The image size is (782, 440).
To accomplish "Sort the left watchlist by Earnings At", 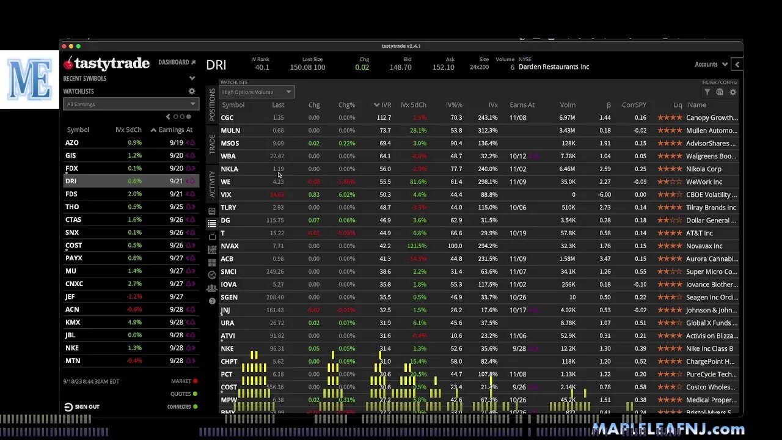I will click(172, 130).
